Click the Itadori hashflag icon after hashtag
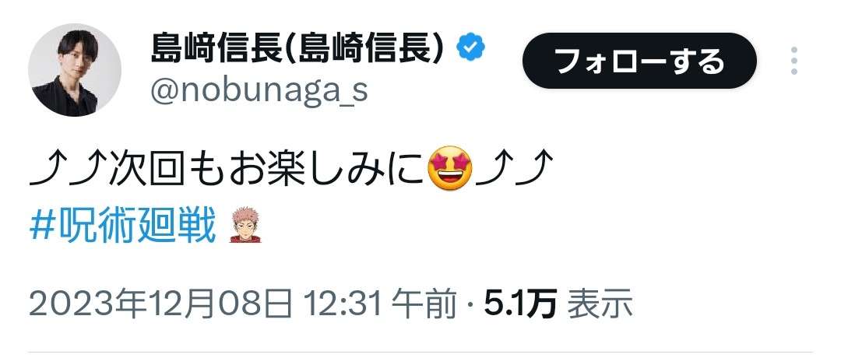Screen dimensions: 841x358 tap(245, 225)
